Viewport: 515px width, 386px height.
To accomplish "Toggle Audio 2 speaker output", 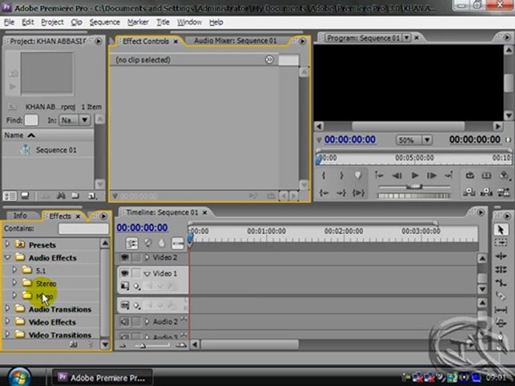I will click(125, 322).
